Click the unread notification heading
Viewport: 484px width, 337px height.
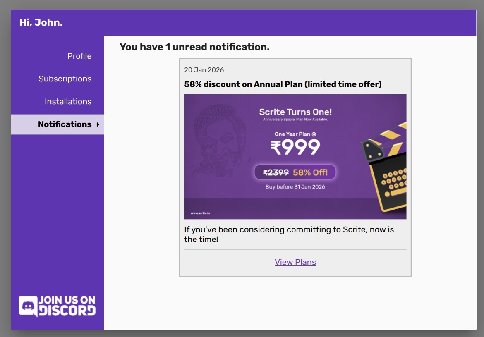194,47
